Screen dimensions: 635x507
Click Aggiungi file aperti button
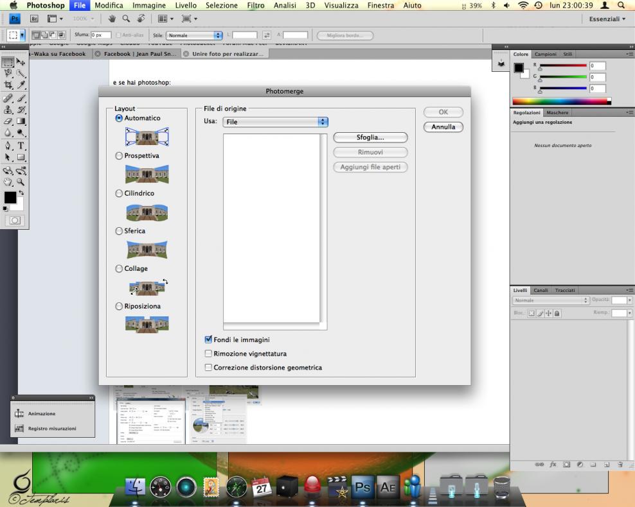coord(370,167)
